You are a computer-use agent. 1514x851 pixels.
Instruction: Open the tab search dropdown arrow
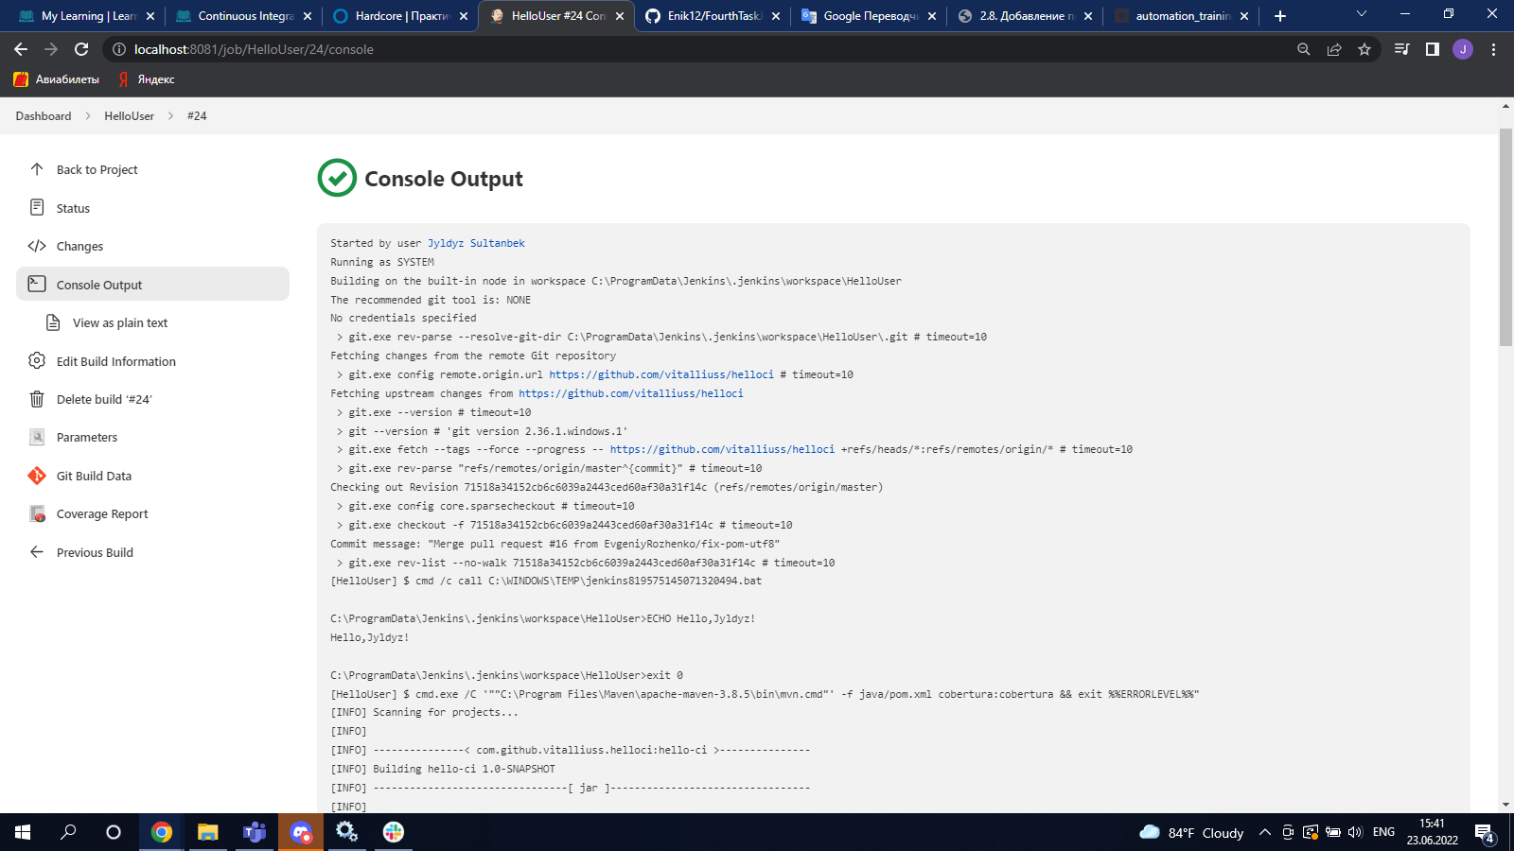coord(1362,14)
